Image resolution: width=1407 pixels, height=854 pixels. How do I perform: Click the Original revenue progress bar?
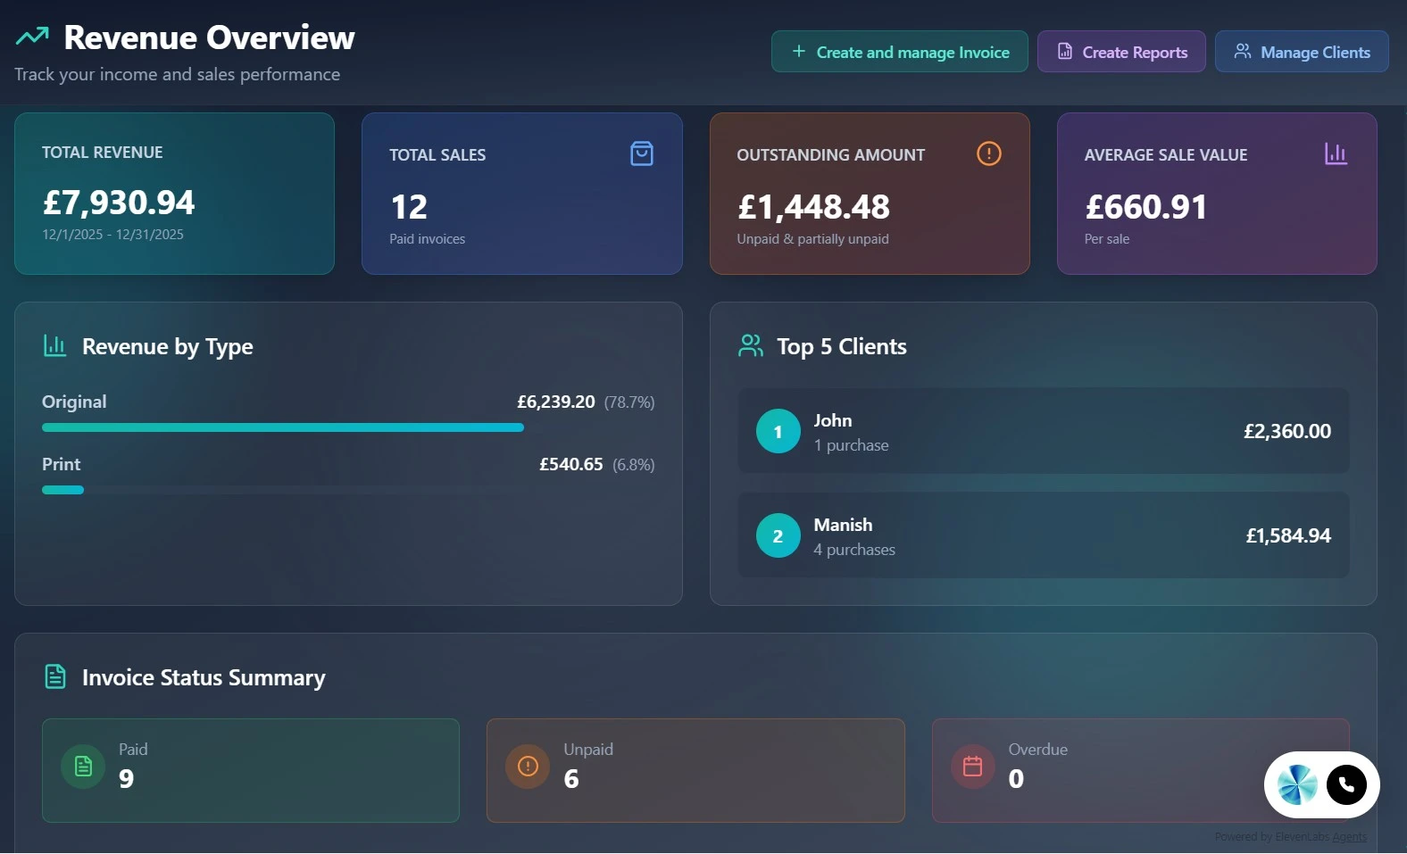tap(348, 427)
